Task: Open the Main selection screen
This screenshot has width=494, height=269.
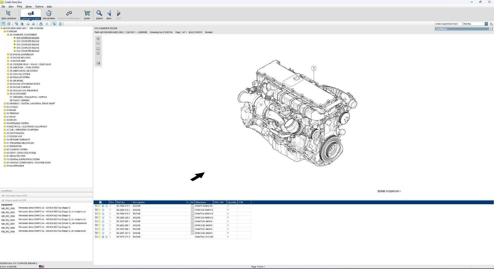Action: pos(9,15)
